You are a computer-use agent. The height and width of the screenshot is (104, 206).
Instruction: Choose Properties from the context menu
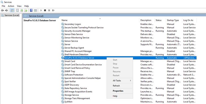point(120,91)
